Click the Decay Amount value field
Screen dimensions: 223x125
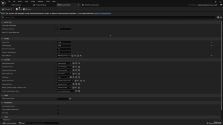pos(64,45)
